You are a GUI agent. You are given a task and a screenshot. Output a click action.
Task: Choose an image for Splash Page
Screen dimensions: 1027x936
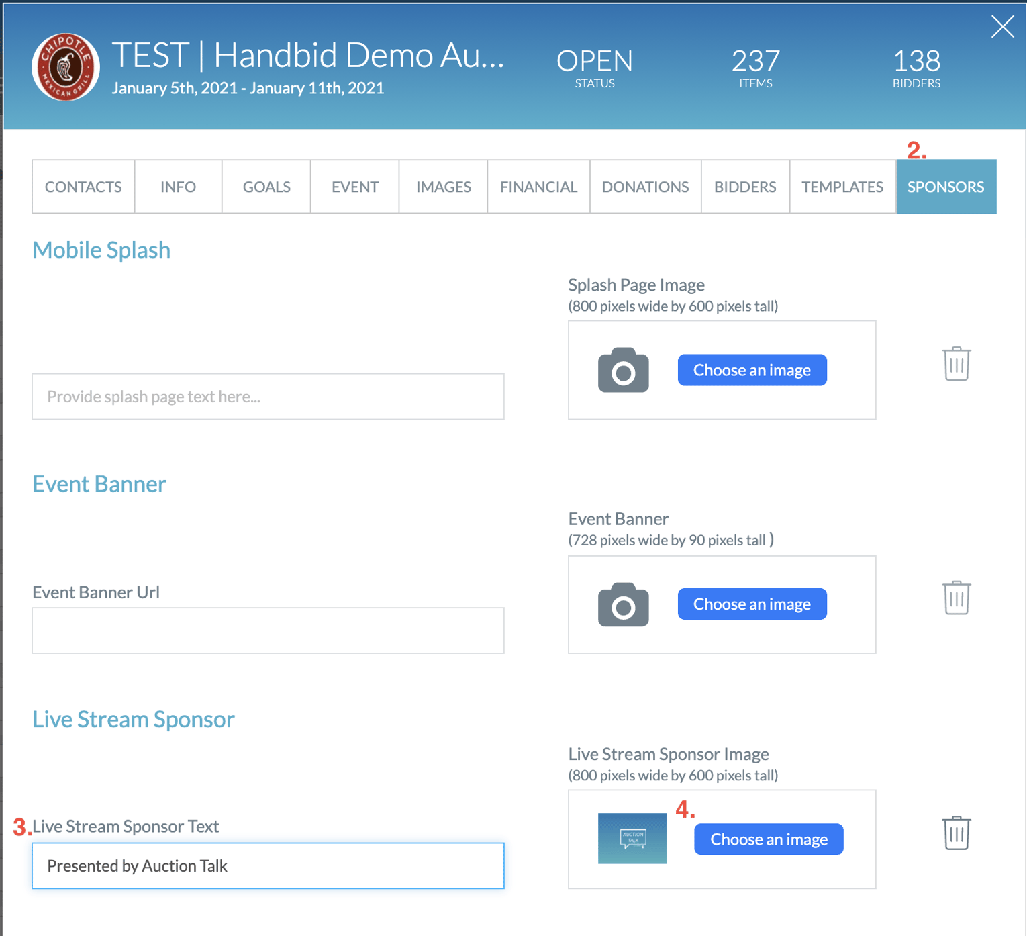752,370
